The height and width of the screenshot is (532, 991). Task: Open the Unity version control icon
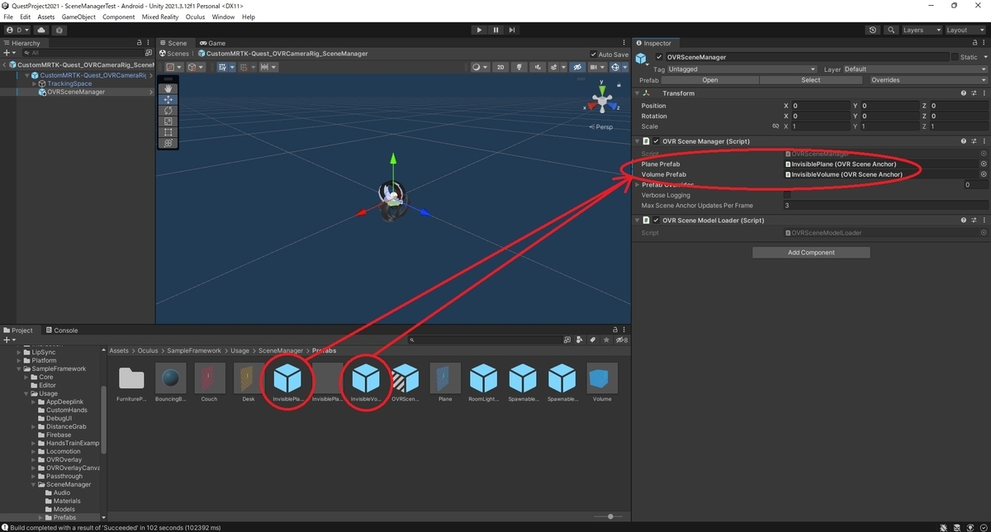point(59,30)
